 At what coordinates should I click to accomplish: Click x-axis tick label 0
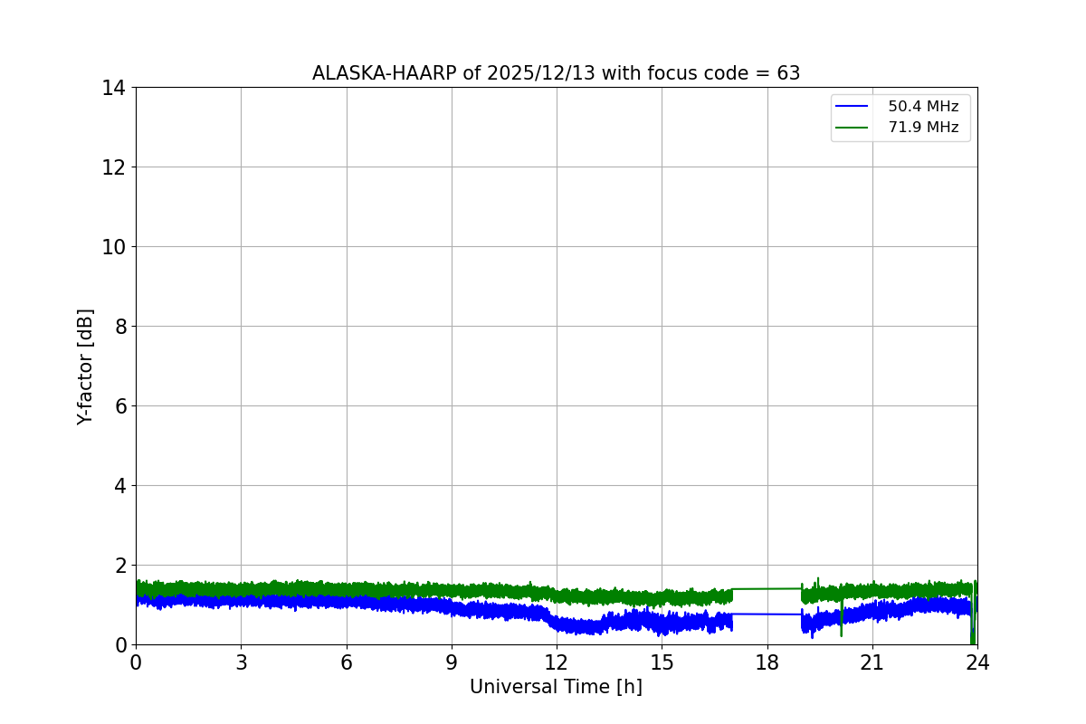tap(136, 662)
